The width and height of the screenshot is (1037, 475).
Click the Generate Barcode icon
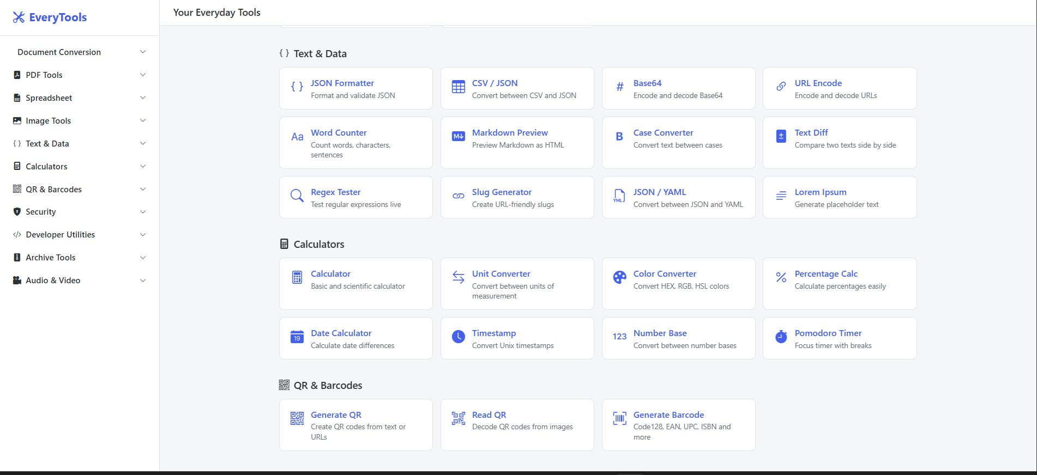point(620,418)
